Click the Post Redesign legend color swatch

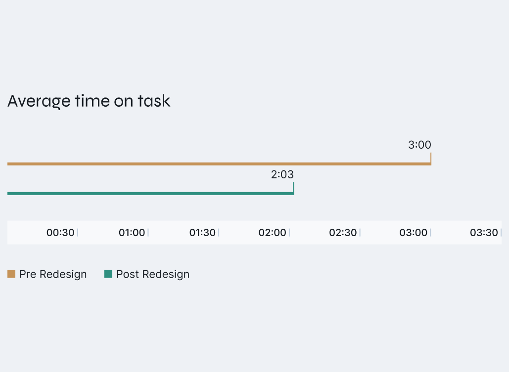tap(108, 274)
